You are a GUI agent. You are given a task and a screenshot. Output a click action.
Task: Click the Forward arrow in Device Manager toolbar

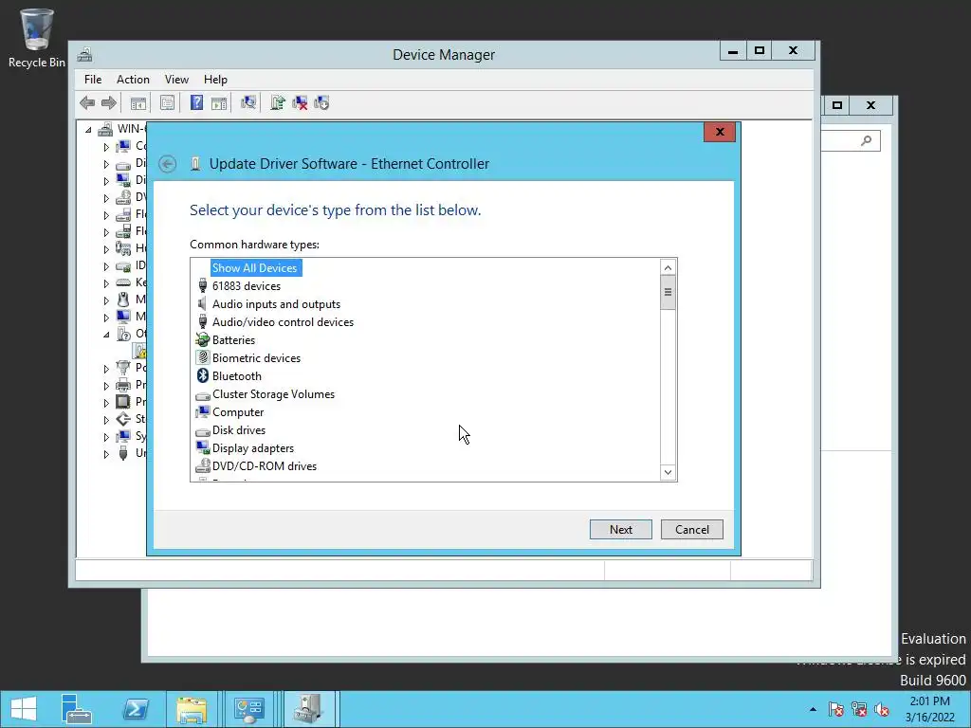pyautogui.click(x=108, y=102)
